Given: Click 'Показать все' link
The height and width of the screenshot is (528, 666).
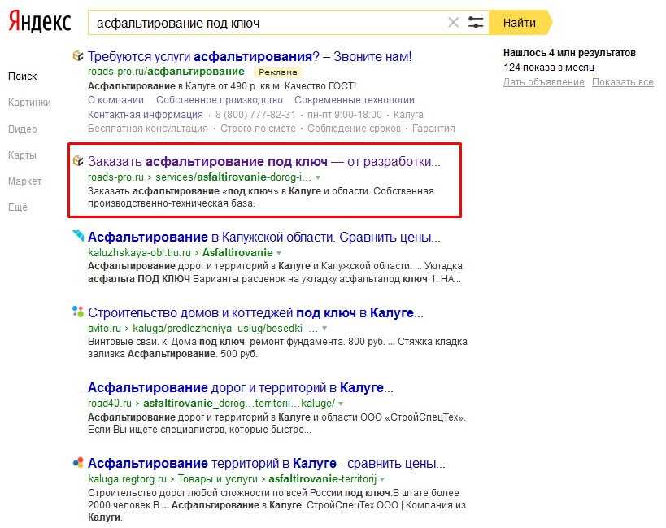Looking at the screenshot, I should (x=623, y=82).
